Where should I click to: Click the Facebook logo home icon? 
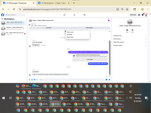tap(3, 15)
